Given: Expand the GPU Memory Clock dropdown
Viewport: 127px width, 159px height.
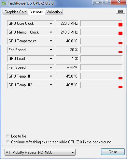Looking at the screenshot, I should coord(51,32).
